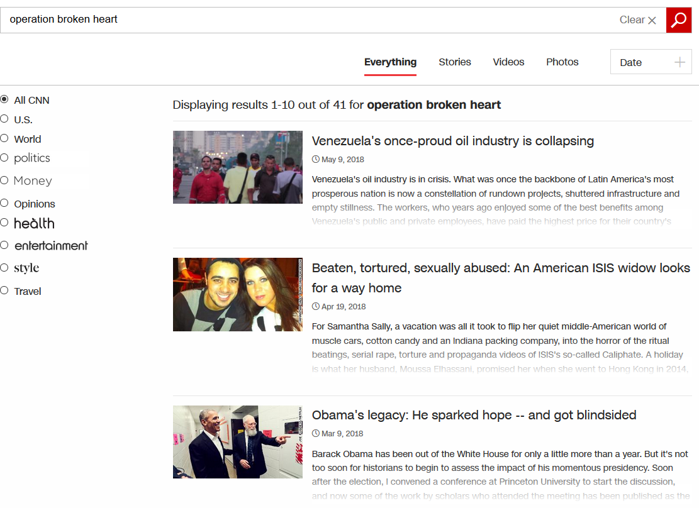Image resolution: width=699 pixels, height=508 pixels.
Task: Click the ISIS widow couple photo thumbnail
Action: click(238, 294)
